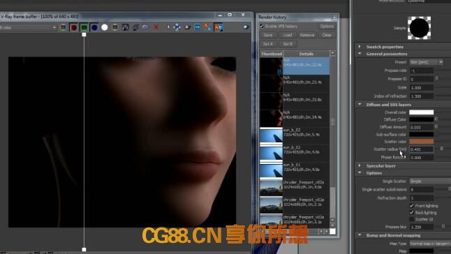Save the rendered image with floppy icon
The width and height of the screenshot is (451, 254).
click(126, 27)
